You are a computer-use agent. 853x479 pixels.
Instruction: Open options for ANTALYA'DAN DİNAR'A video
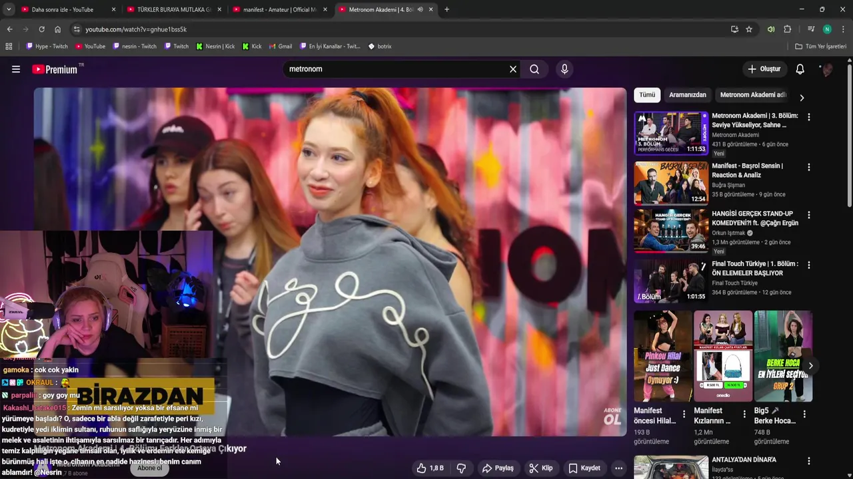tap(809, 461)
